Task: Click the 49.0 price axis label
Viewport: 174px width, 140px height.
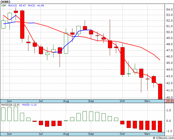Action: tap(169, 38)
